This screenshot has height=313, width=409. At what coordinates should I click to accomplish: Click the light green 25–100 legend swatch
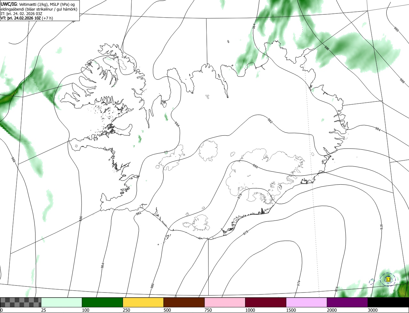(62, 302)
